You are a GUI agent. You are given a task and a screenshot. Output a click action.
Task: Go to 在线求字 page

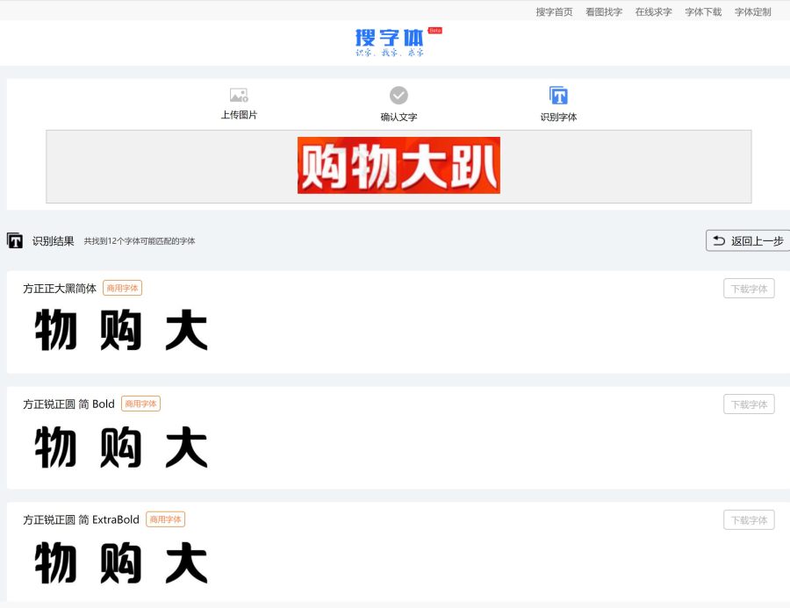click(653, 11)
